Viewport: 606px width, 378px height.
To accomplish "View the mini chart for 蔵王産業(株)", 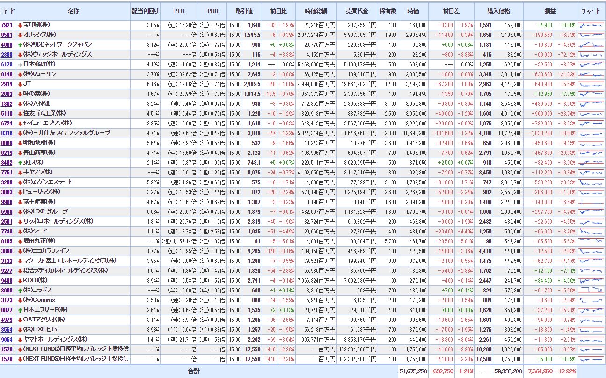I will pos(591,202).
